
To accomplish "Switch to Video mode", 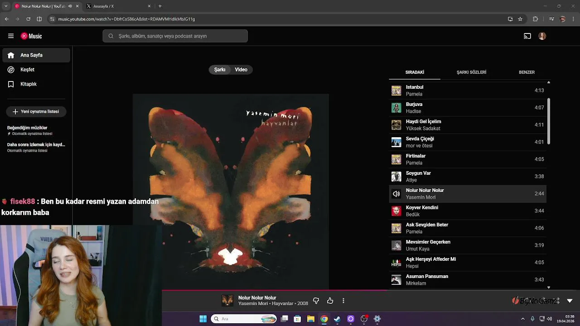I will coord(241,70).
